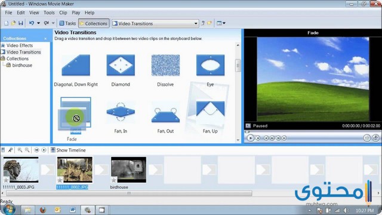Click the preview monitor seek bar

[x=312, y=132]
